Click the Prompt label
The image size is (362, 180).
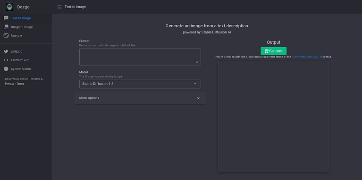point(84,41)
